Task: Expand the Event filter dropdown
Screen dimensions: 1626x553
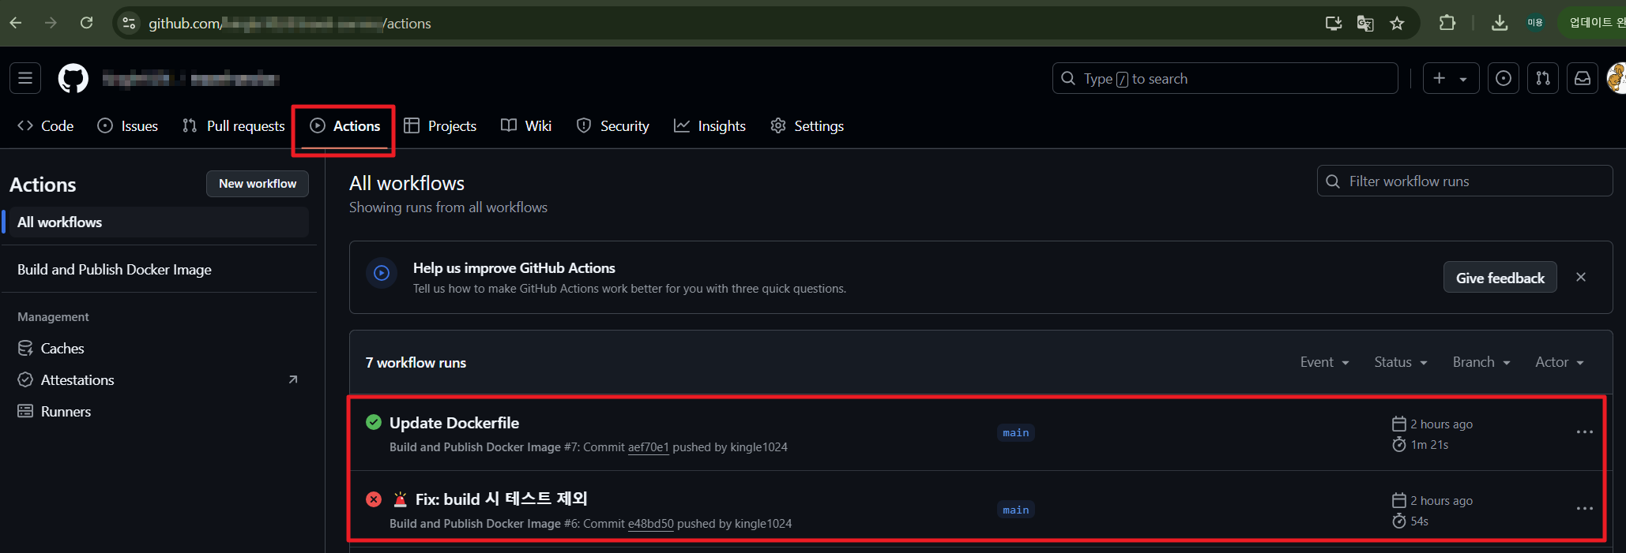Action: [1324, 362]
